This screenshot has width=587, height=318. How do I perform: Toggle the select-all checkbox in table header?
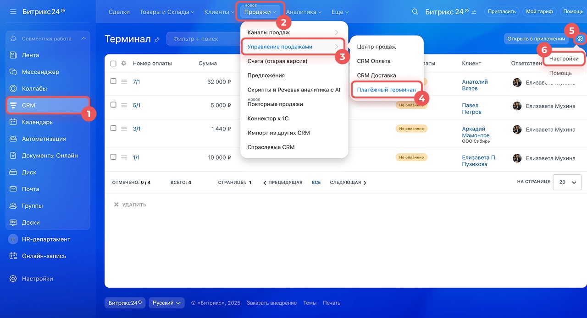pyautogui.click(x=113, y=64)
